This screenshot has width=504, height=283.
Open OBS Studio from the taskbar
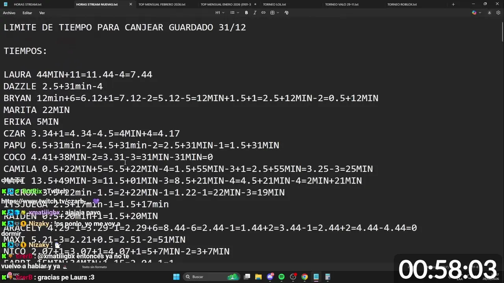[x=293, y=277]
